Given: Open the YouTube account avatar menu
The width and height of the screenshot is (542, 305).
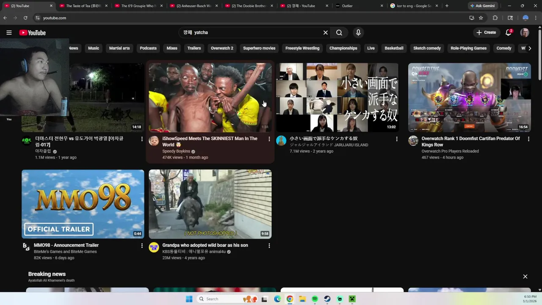Looking at the screenshot, I should [x=525, y=33].
